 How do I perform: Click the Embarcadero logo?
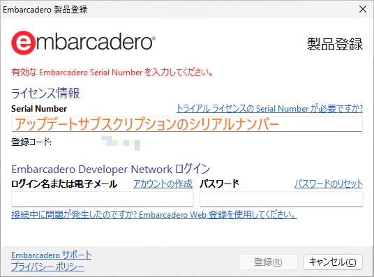83,43
